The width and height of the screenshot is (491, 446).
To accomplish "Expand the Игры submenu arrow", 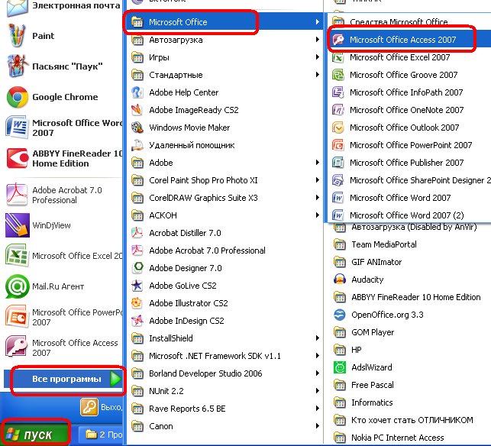I will coord(318,57).
